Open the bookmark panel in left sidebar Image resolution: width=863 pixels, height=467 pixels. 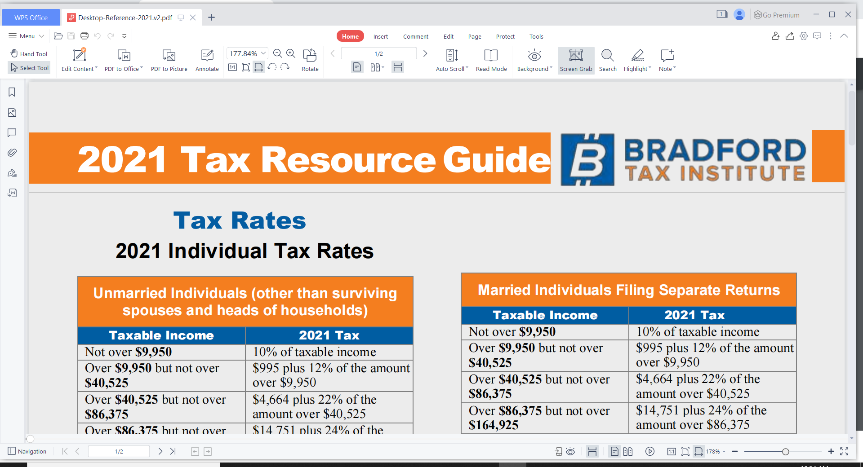click(12, 92)
